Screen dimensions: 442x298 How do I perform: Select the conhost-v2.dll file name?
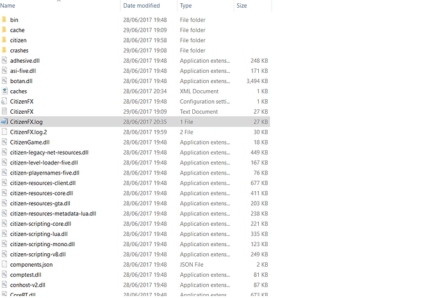[x=28, y=285]
